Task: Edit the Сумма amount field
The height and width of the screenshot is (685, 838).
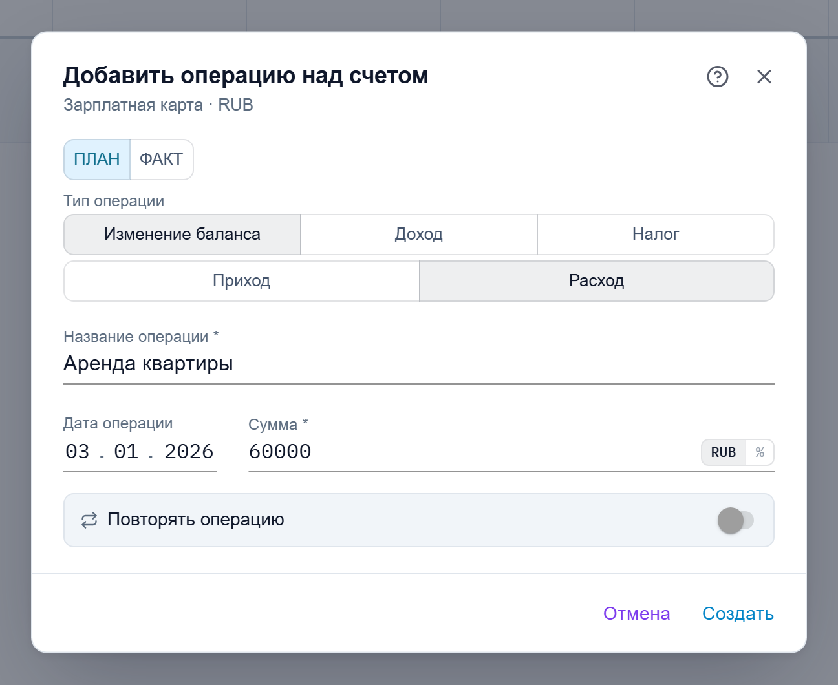Action: pyautogui.click(x=472, y=452)
